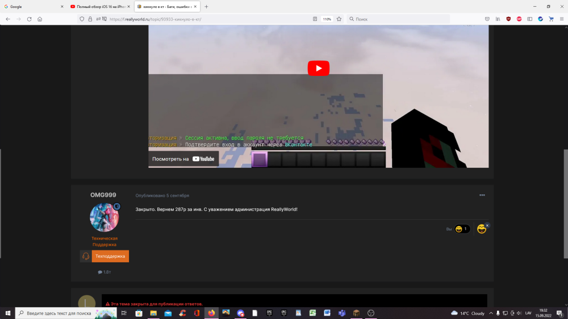Click the taskbar search box
The image size is (568, 319).
coord(66,313)
